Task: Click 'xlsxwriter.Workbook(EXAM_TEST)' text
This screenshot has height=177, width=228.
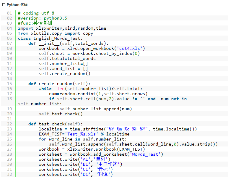Action: pyautogui.click(x=106, y=149)
